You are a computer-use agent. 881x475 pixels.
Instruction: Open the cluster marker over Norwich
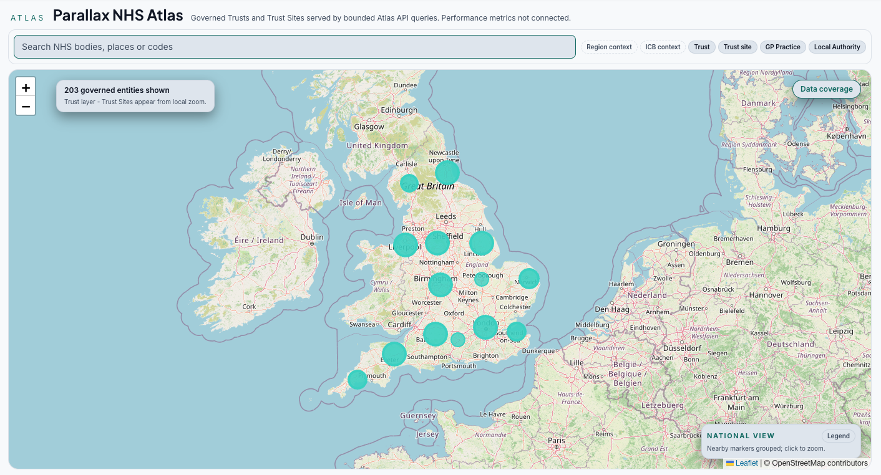tap(529, 278)
